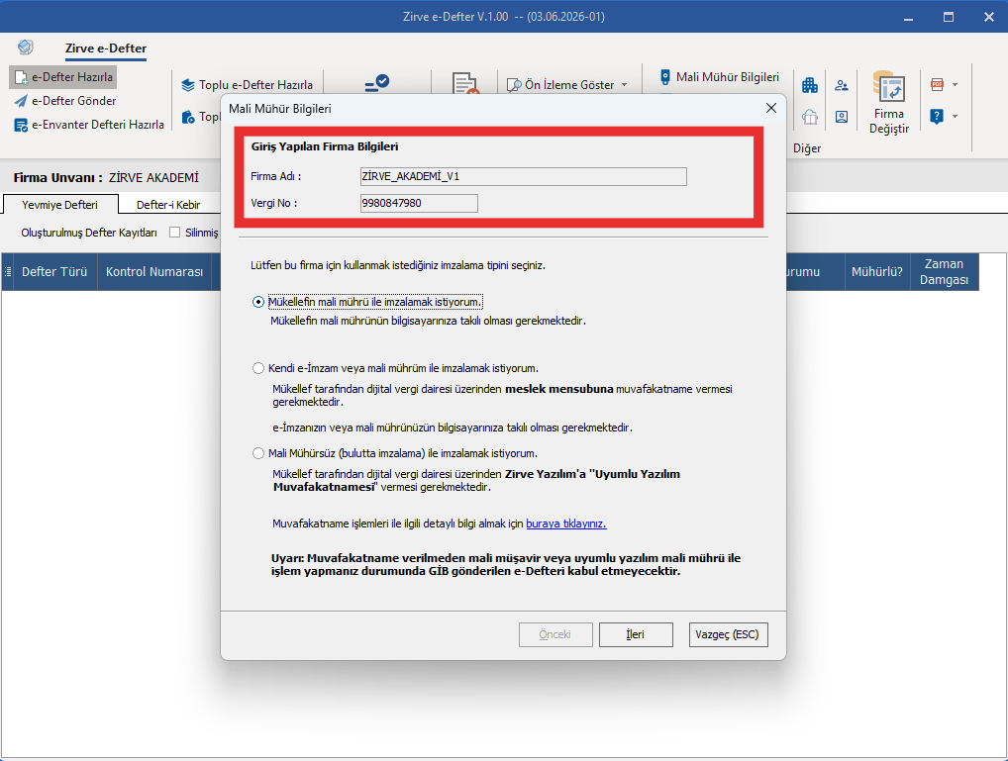Click Toplu e-Defter Hazırla in ribbon
This screenshot has width=1008, height=761.
pos(248,85)
